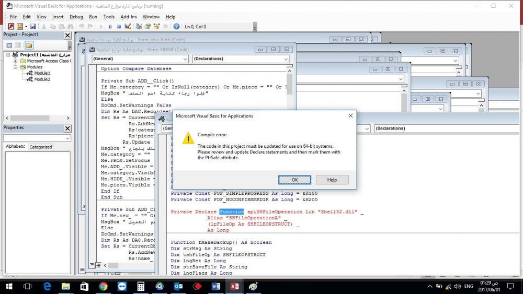This screenshot has width=523, height=294.
Task: Click Help in the compile error dialog
Action: click(332, 180)
